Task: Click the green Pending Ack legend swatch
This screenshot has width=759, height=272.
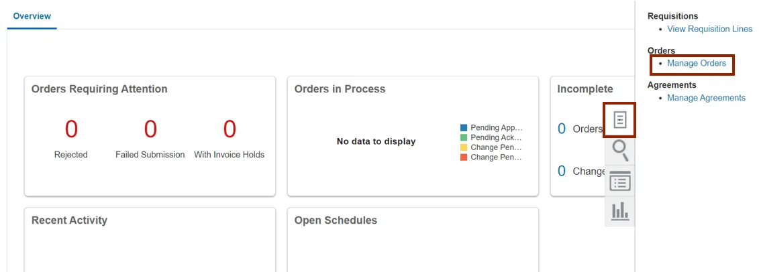Action: pos(464,137)
